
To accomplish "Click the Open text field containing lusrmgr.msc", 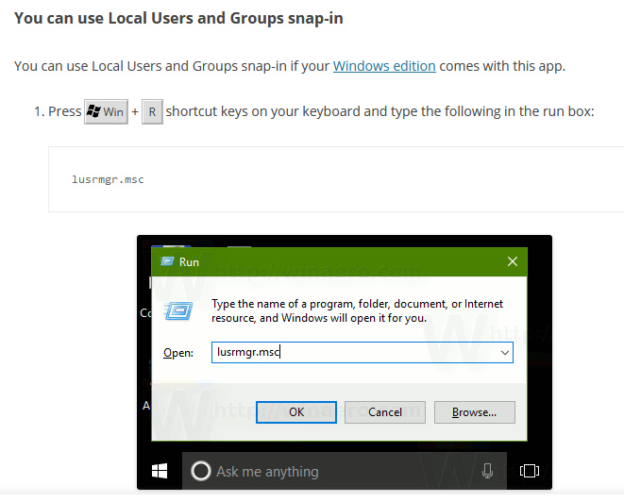I will [x=349, y=353].
